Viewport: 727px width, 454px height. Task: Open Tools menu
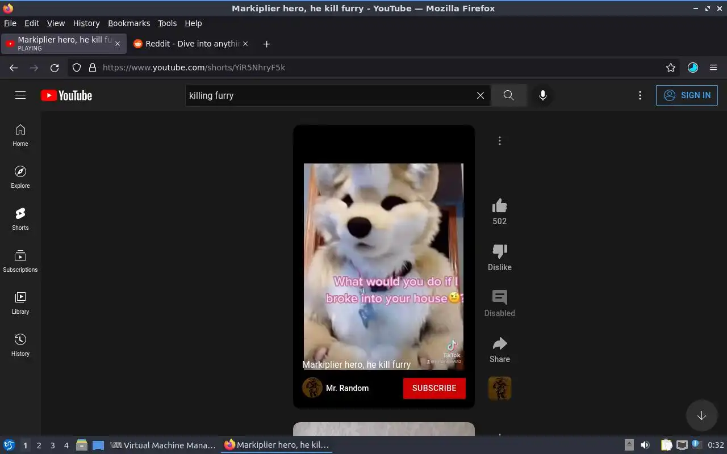point(168,23)
